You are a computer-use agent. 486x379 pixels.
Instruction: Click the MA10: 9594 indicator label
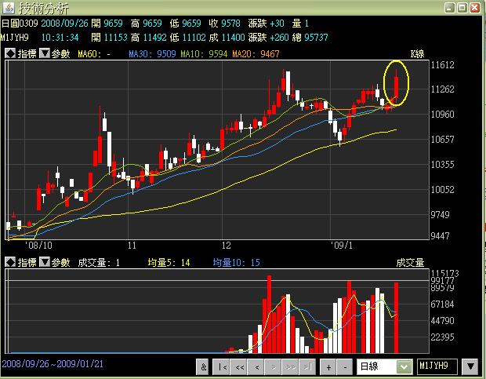(204, 54)
